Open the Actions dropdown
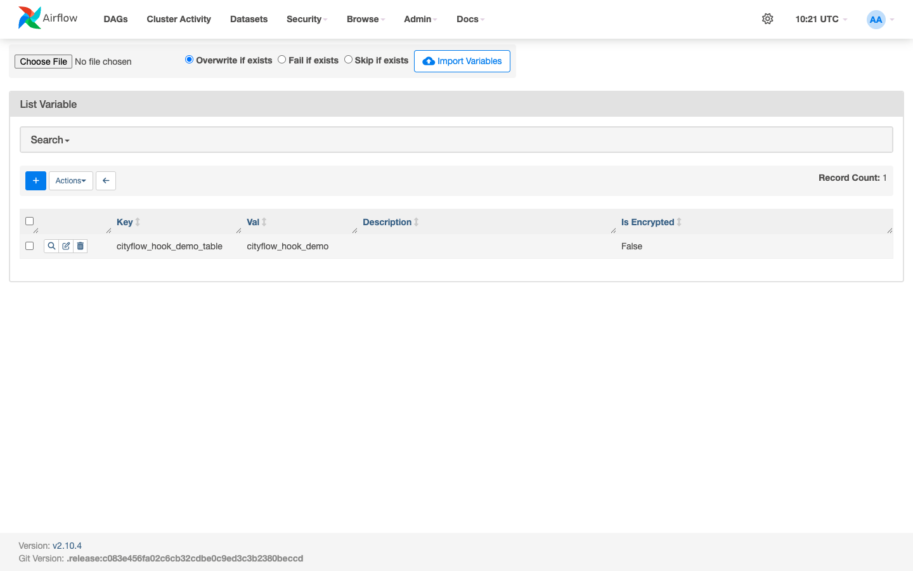 [x=71, y=181]
